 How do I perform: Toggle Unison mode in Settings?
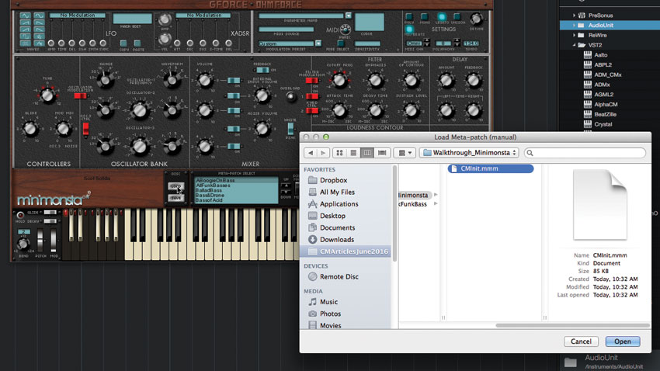point(457,16)
